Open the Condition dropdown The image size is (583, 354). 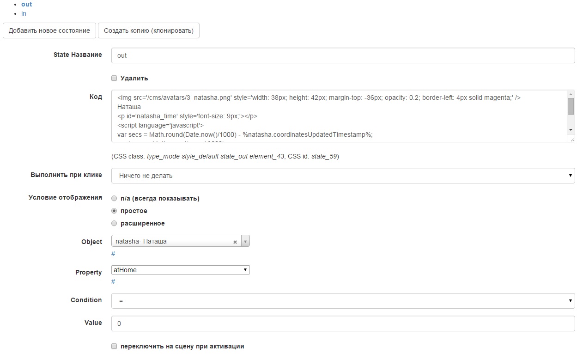(343, 301)
